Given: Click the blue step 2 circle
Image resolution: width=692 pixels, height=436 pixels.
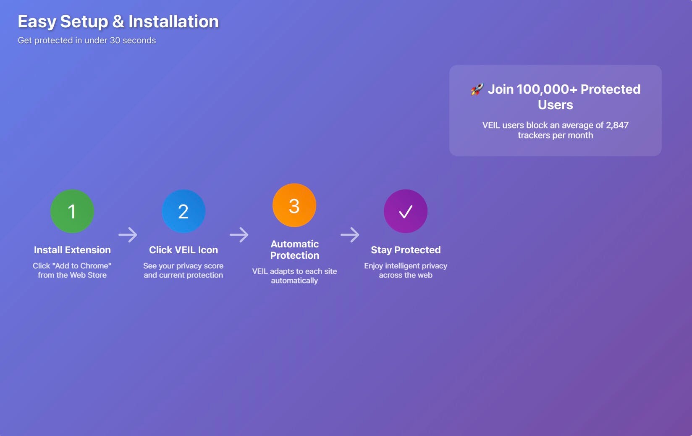Looking at the screenshot, I should pos(183,211).
